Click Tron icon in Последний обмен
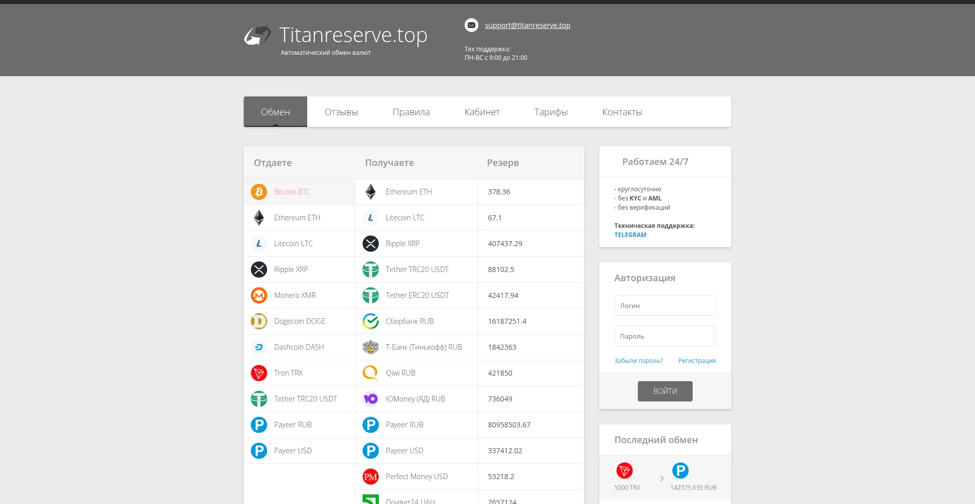The image size is (975, 504). tap(625, 471)
